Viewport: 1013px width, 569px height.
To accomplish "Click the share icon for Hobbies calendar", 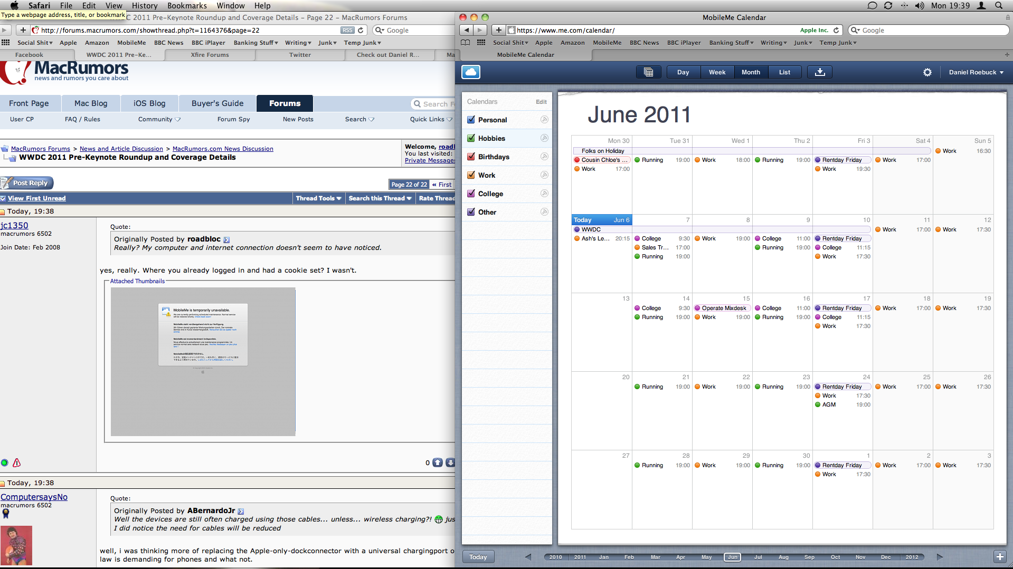I will coord(544,138).
